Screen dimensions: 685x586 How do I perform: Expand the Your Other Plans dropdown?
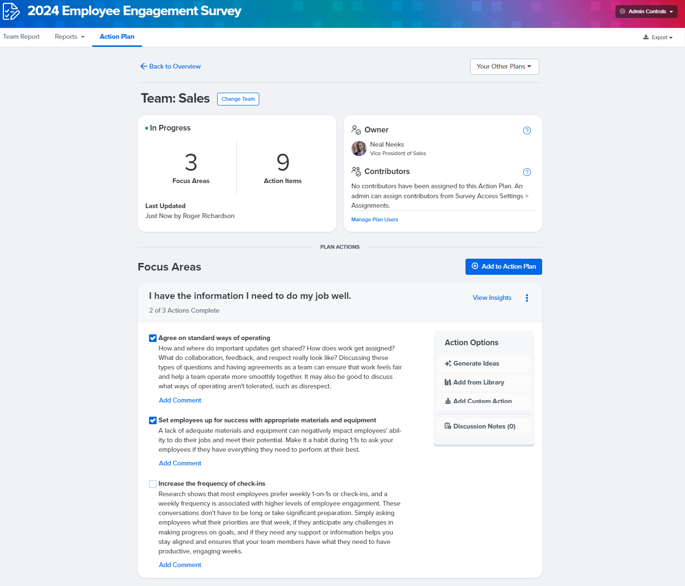[x=504, y=67]
